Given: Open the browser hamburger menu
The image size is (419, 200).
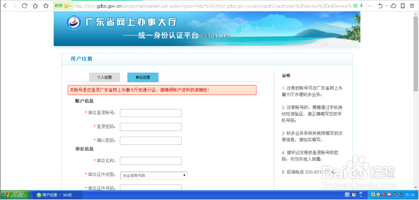Looking at the screenshot, I should [x=412, y=5].
